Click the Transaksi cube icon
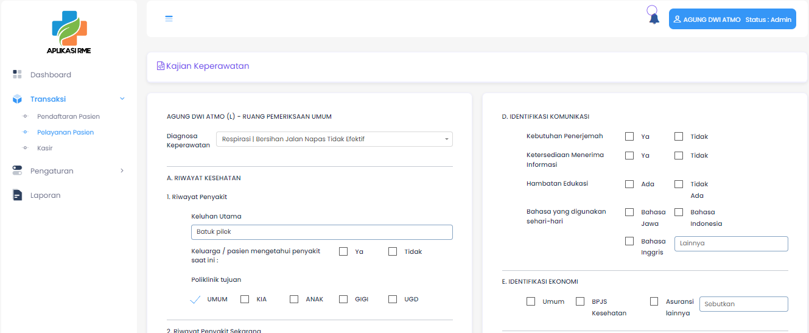 pyautogui.click(x=17, y=99)
